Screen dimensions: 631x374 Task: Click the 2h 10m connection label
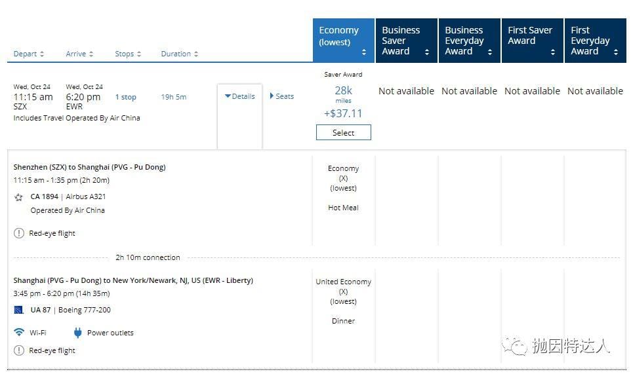click(148, 257)
